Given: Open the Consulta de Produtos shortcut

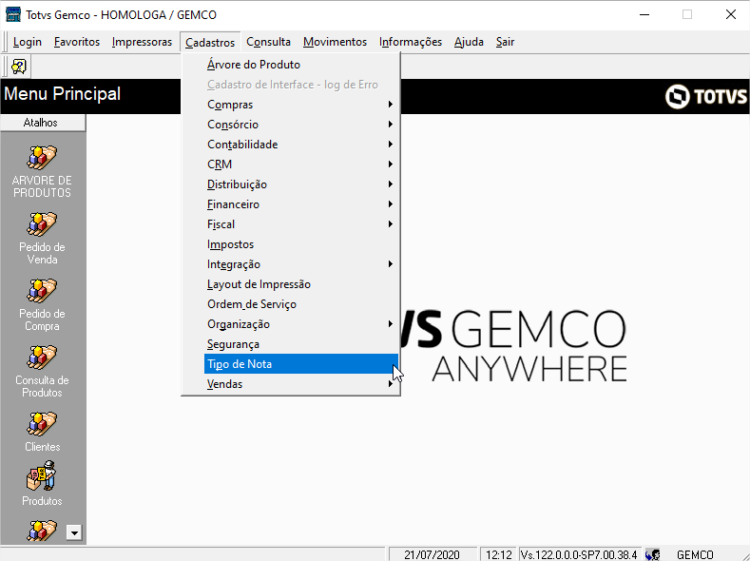Looking at the screenshot, I should click(x=42, y=372).
